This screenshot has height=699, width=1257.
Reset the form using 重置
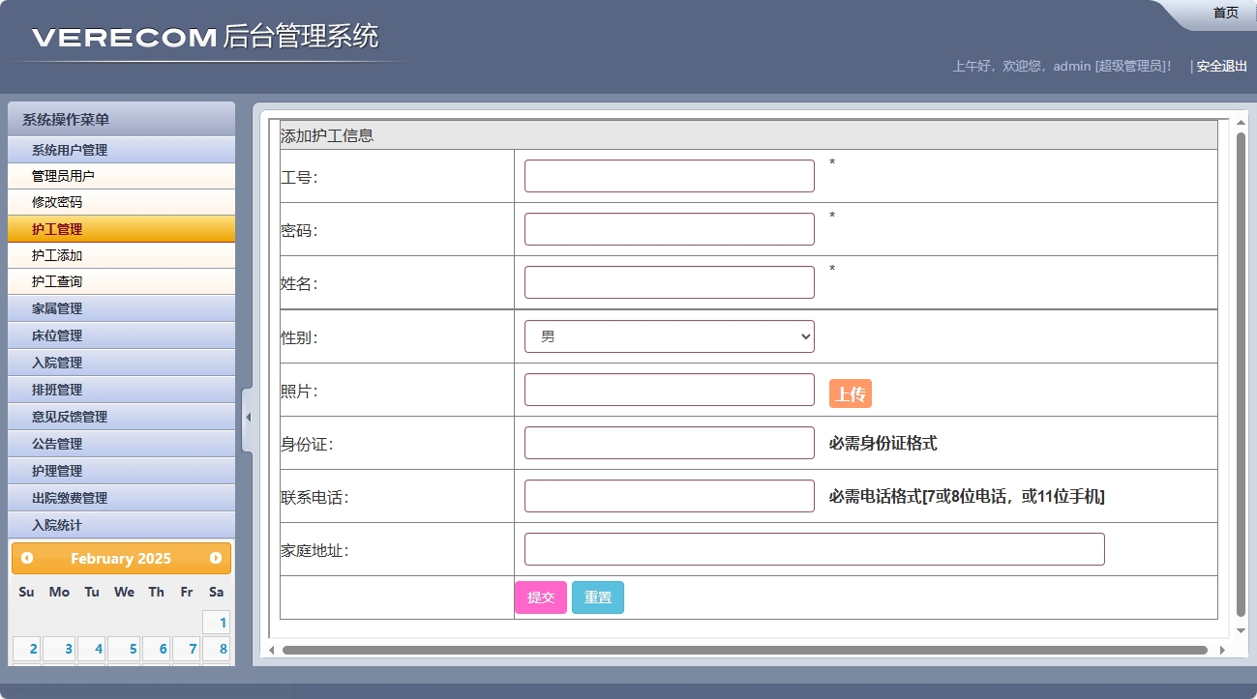pos(597,597)
